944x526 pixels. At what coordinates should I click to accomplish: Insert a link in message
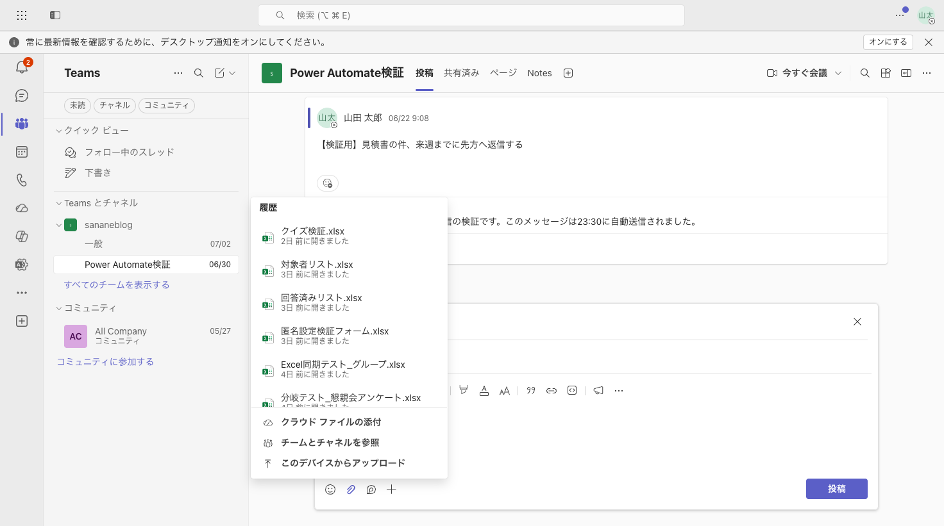pyautogui.click(x=552, y=391)
